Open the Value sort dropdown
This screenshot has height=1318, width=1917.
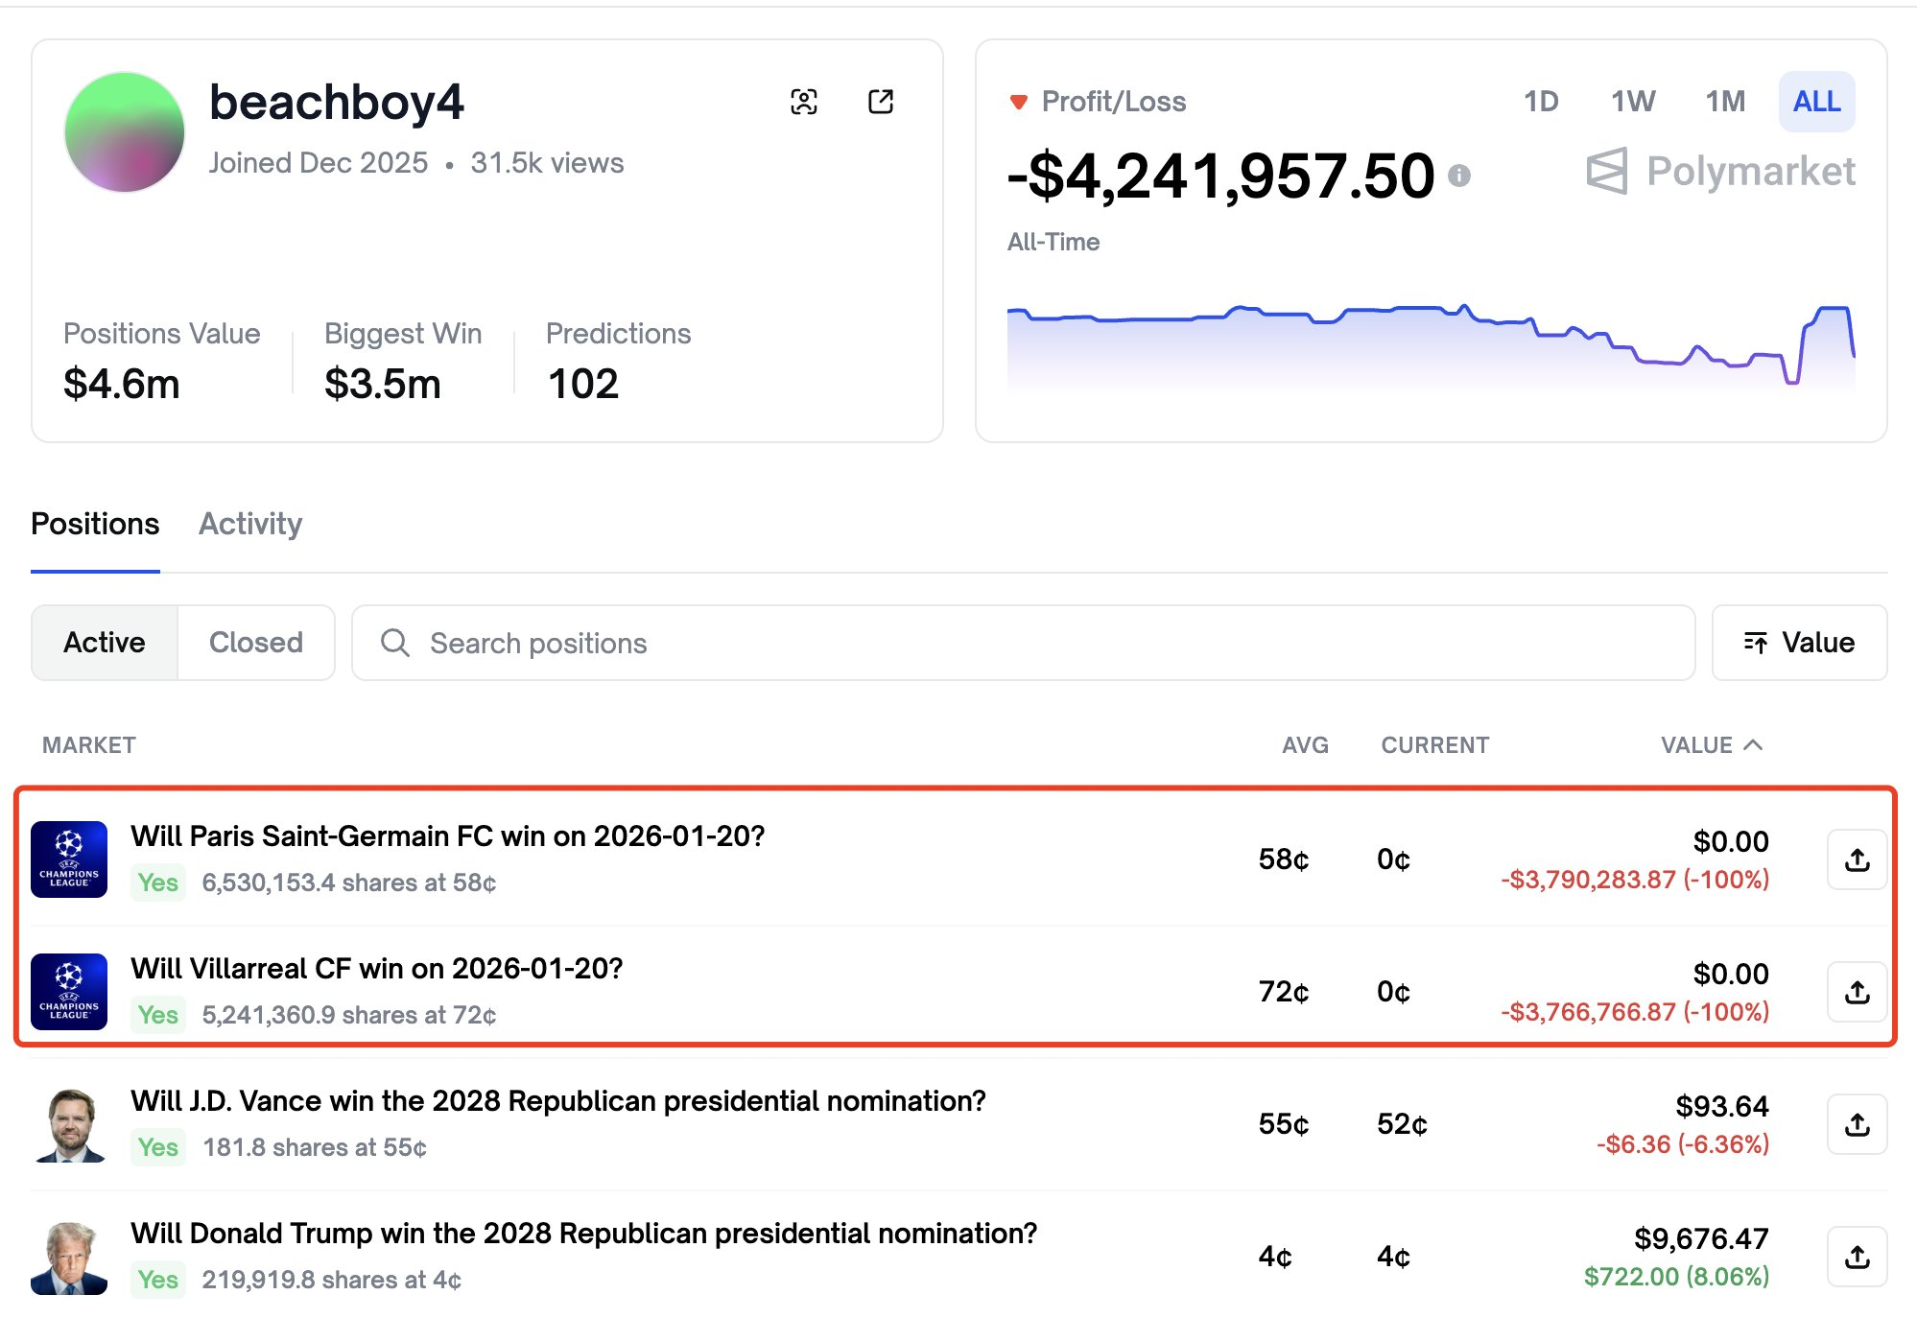click(1799, 643)
